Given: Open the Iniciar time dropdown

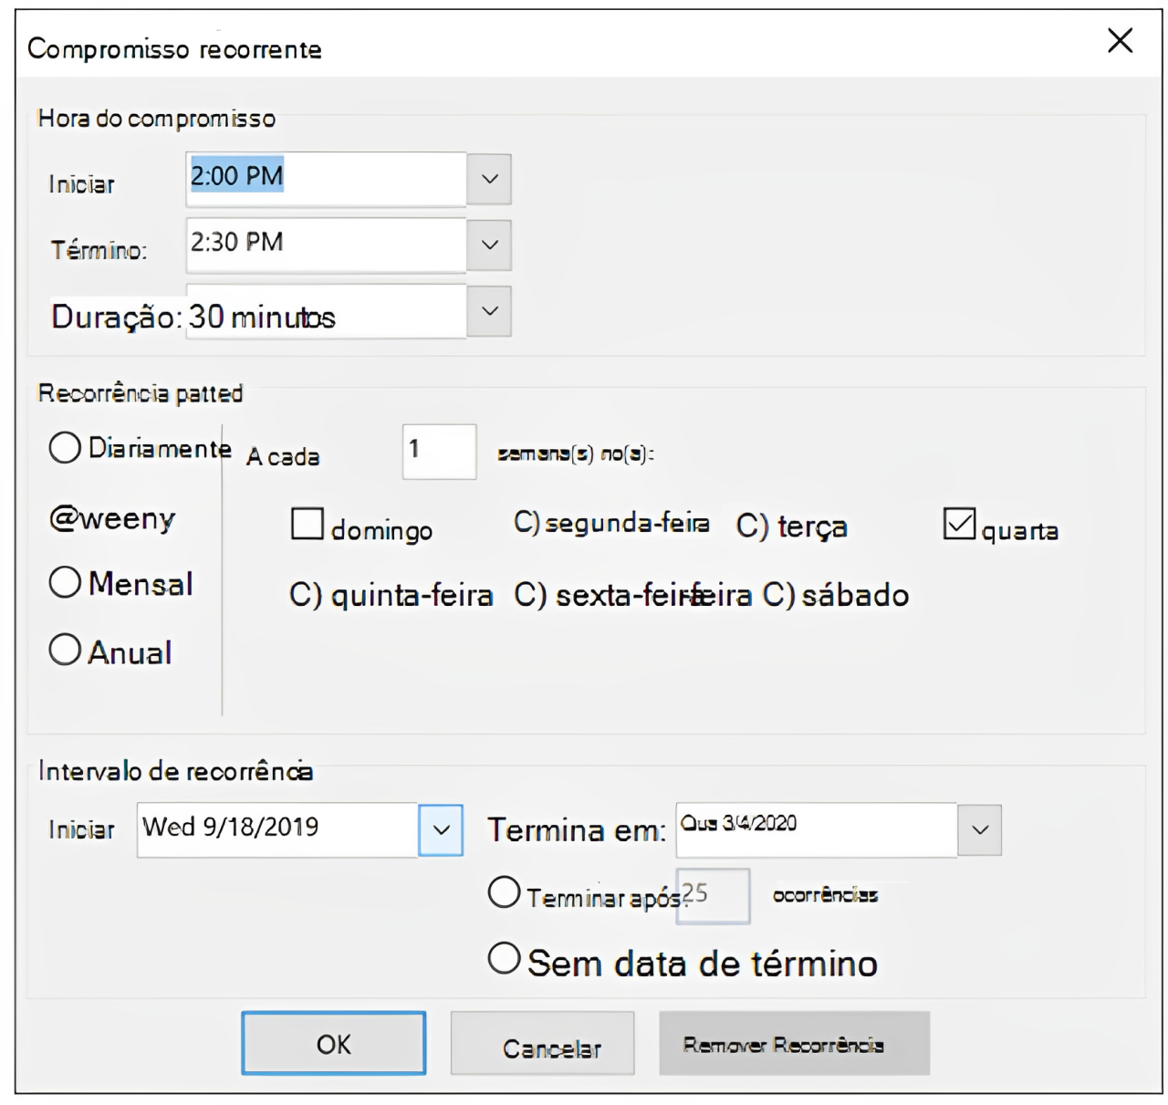Looking at the screenshot, I should coord(489,179).
